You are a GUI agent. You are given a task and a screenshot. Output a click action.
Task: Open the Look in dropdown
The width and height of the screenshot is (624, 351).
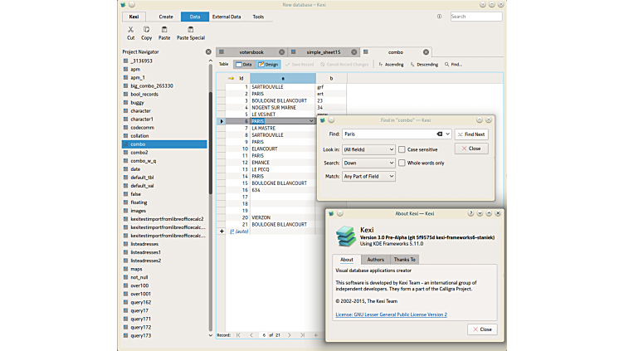368,149
